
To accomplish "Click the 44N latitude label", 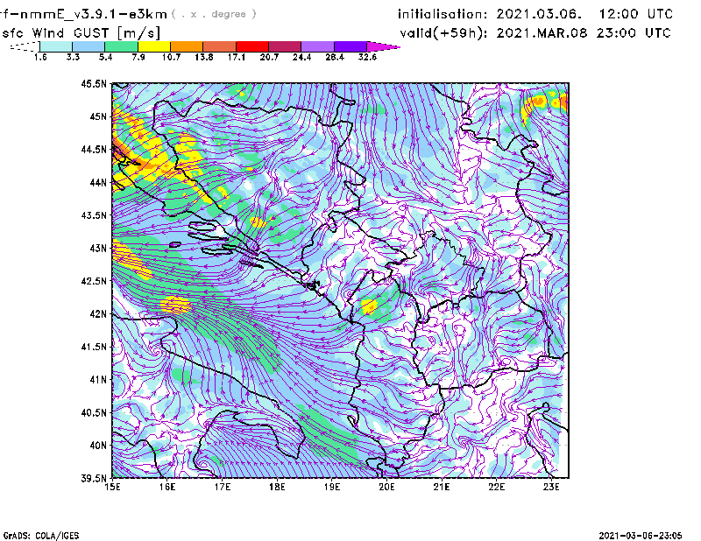I will 98,182.
